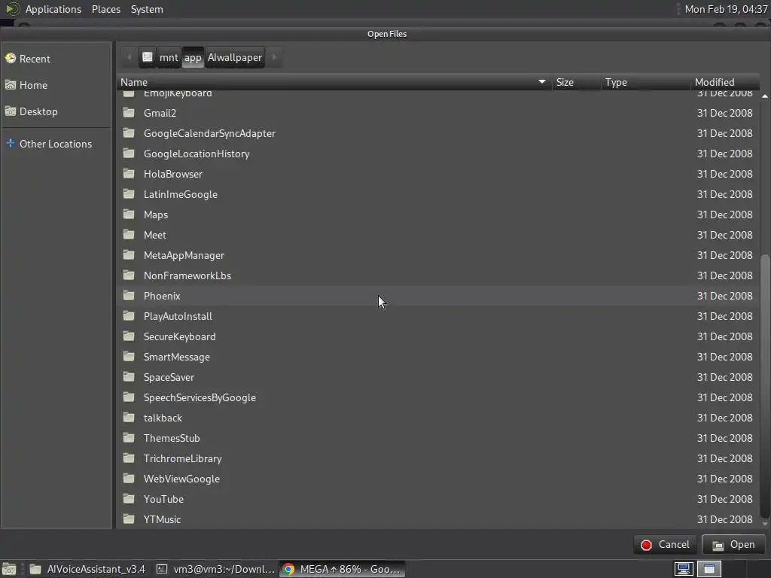Viewport: 771px width, 578px height.
Task: Select the SpeechServicesByGoogle folder name
Action: [200, 397]
